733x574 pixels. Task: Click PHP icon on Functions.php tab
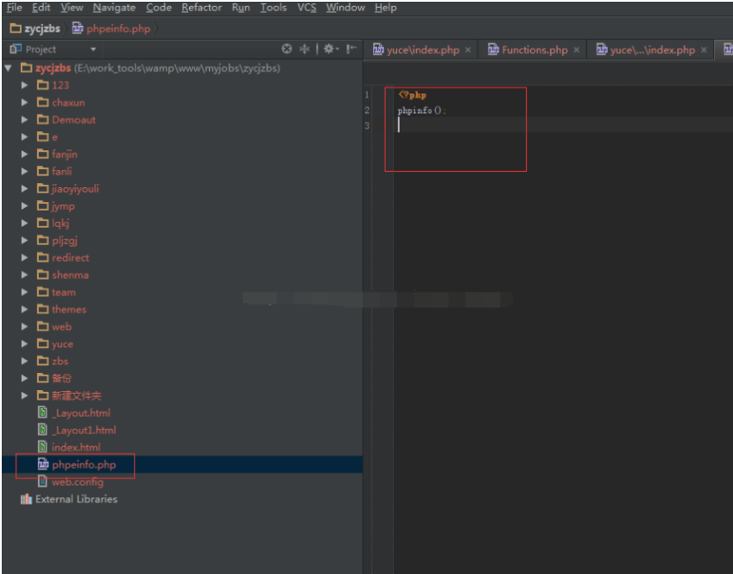(x=493, y=49)
